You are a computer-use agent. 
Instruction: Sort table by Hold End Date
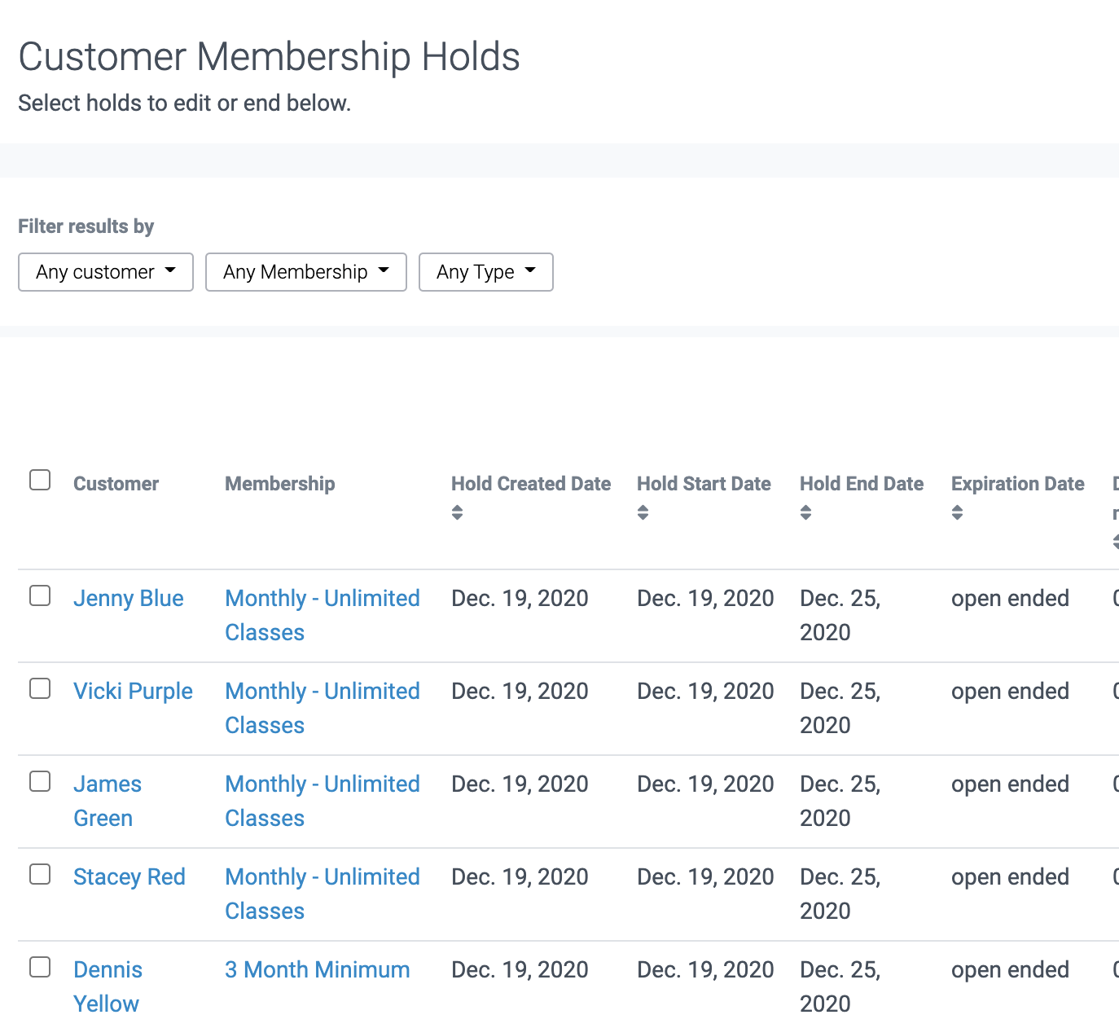(x=805, y=512)
